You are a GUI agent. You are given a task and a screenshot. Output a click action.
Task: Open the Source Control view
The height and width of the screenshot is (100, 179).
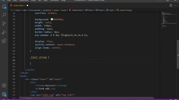click(4, 24)
